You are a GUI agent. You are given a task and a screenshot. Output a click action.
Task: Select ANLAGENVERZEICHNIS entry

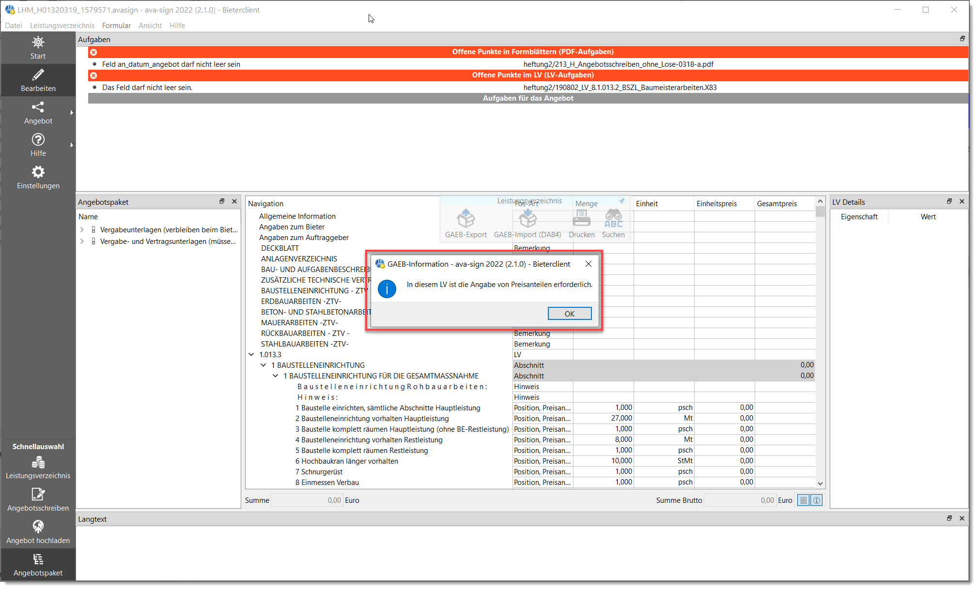click(x=299, y=259)
